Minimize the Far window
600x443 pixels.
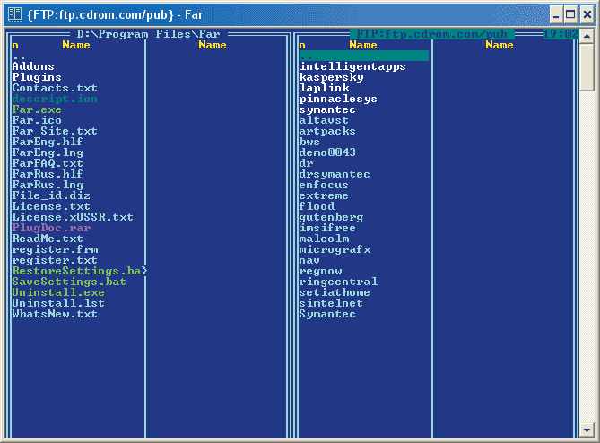pyautogui.click(x=556, y=14)
